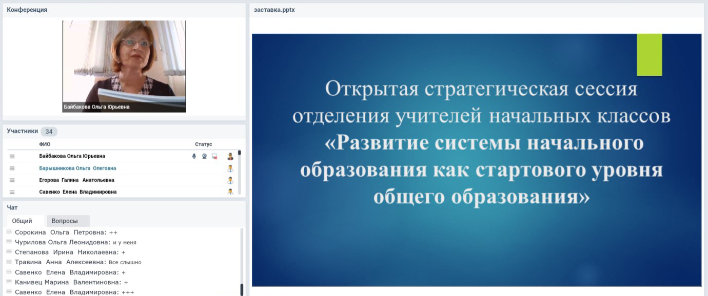Click chat message 'Все слышно' from Травина

click(x=125, y=262)
